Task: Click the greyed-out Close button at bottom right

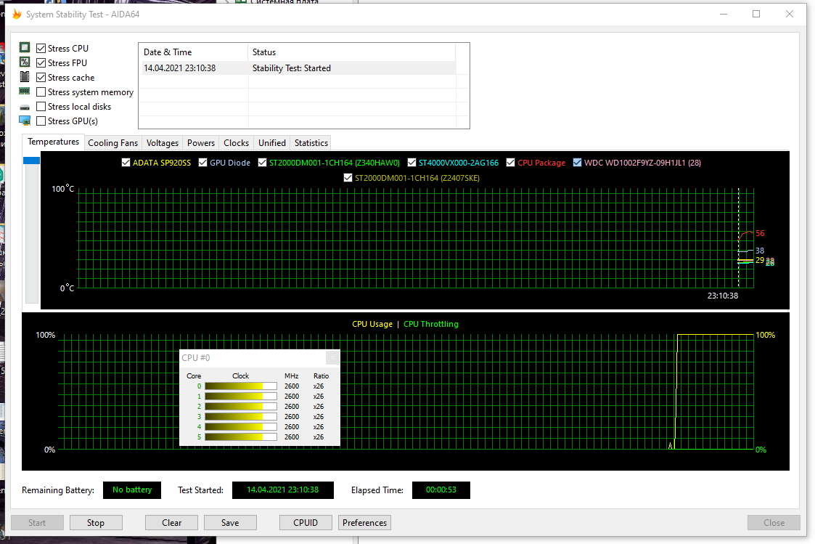Action: (x=774, y=523)
